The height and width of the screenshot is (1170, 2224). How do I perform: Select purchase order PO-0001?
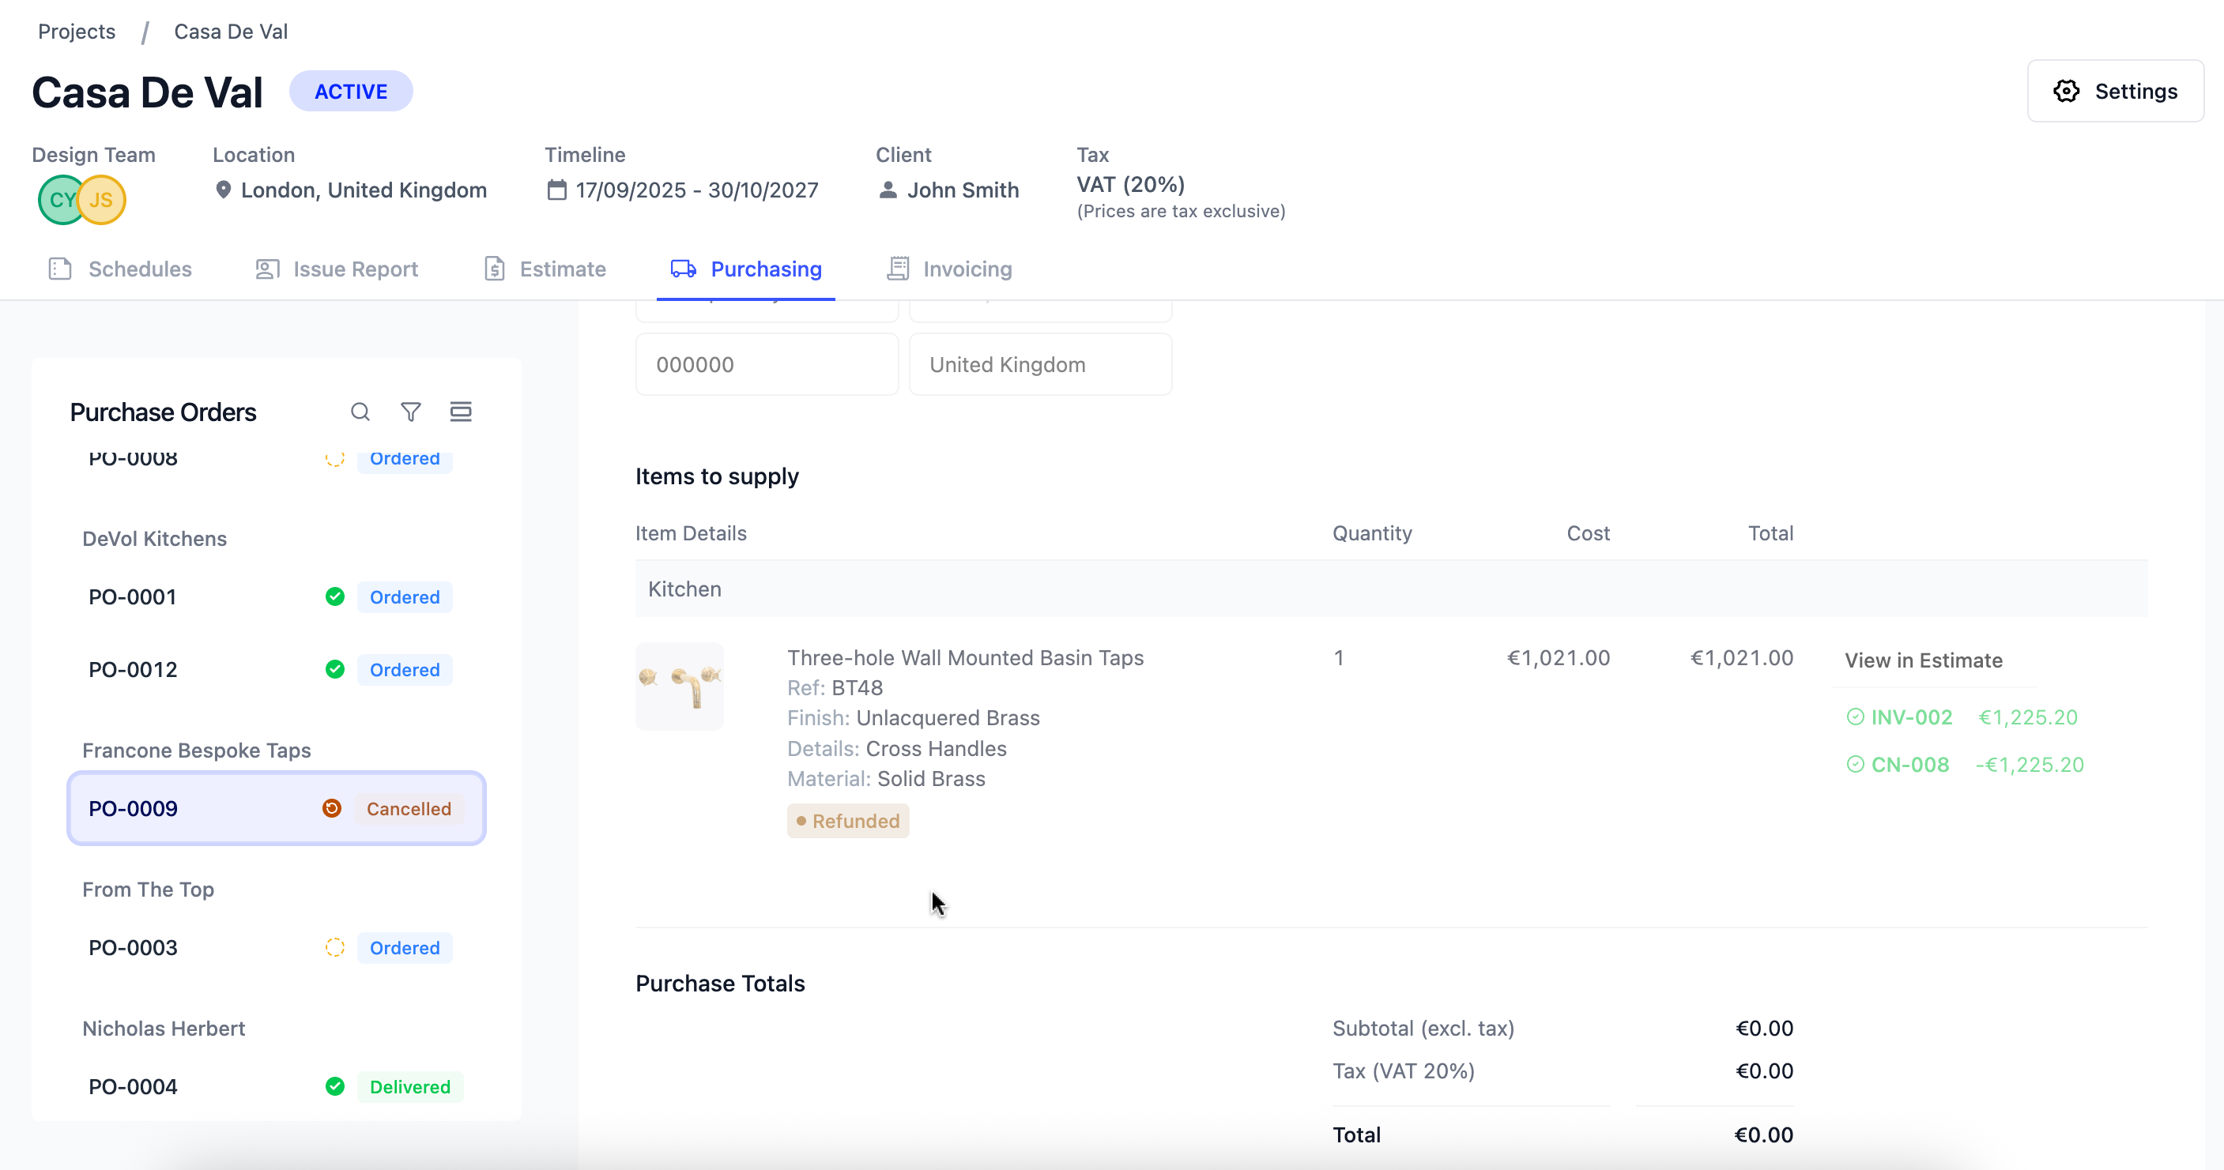[277, 597]
